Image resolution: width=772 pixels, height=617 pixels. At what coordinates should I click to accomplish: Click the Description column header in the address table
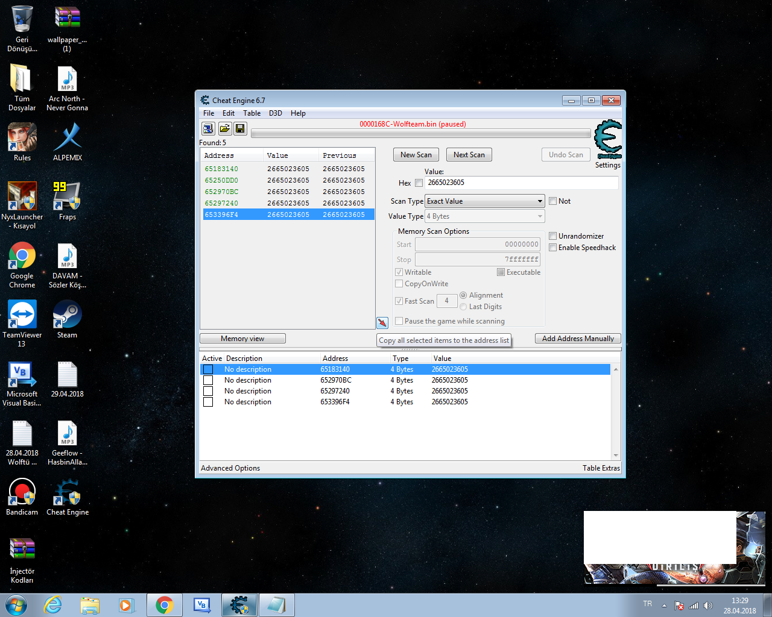coord(271,359)
